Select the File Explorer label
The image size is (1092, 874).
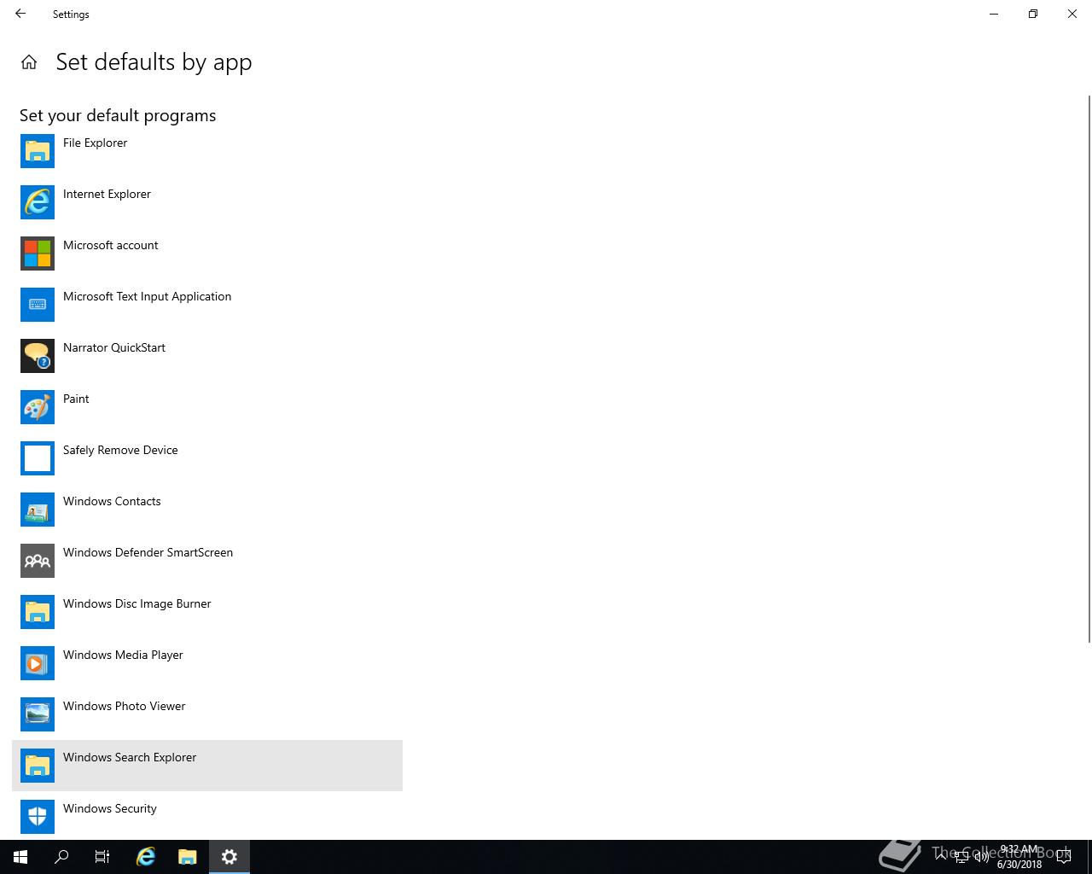95,143
